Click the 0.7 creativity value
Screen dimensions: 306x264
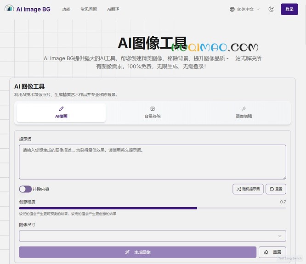[x=283, y=202]
